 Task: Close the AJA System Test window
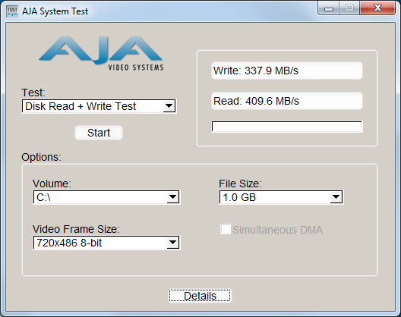(377, 8)
